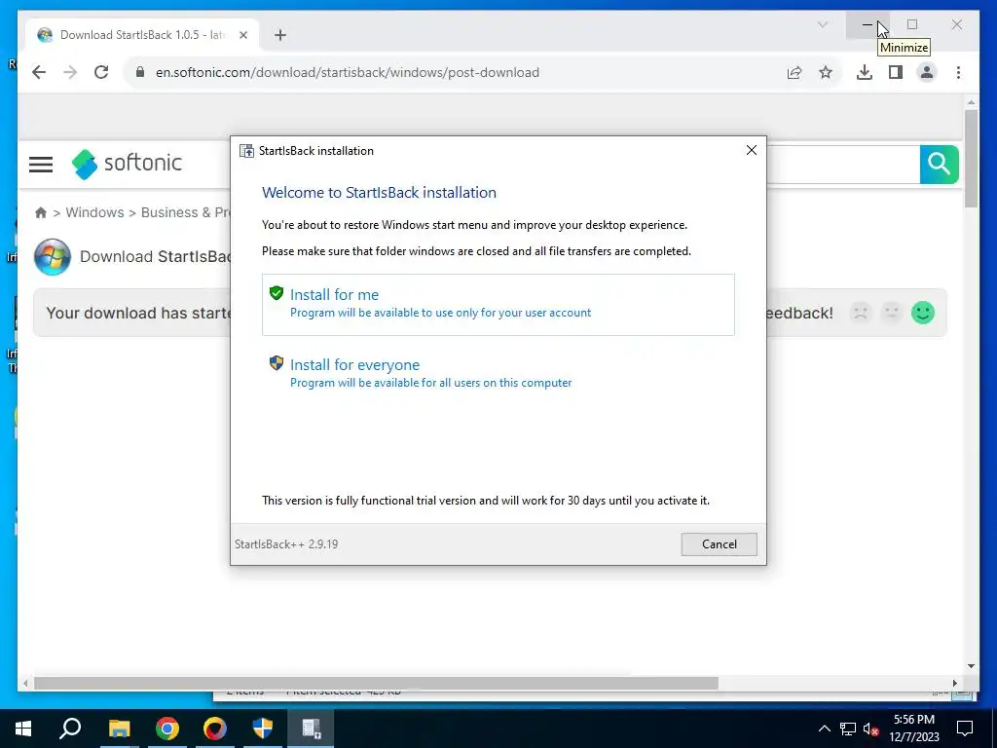Image resolution: width=997 pixels, height=748 pixels.
Task: Open the Windows Start menu
Action: pyautogui.click(x=23, y=729)
